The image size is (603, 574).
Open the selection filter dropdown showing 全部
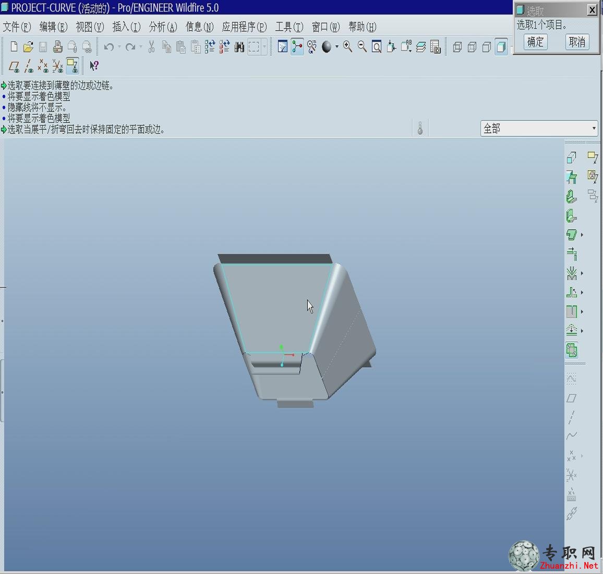pos(539,129)
